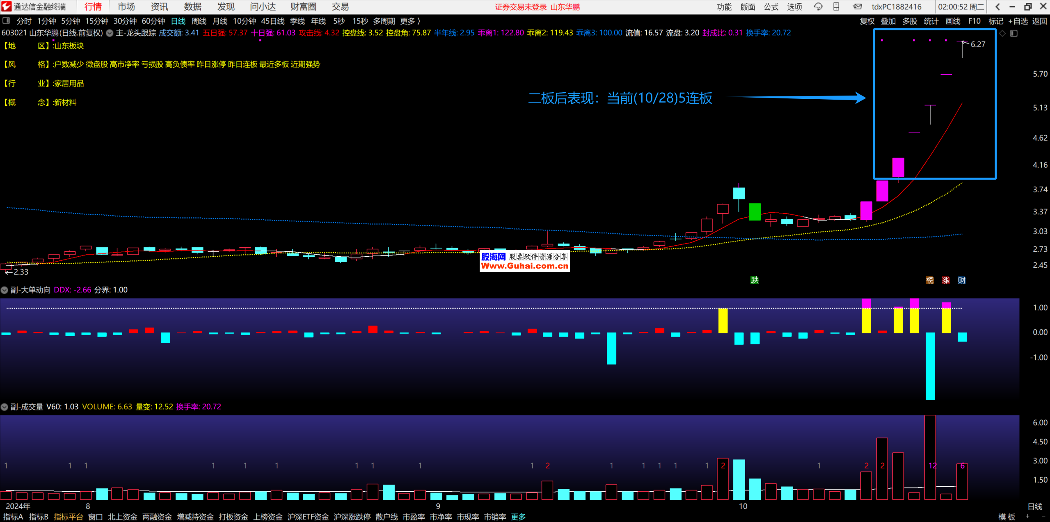Switch to 周线 weekly chart tab

click(199, 21)
